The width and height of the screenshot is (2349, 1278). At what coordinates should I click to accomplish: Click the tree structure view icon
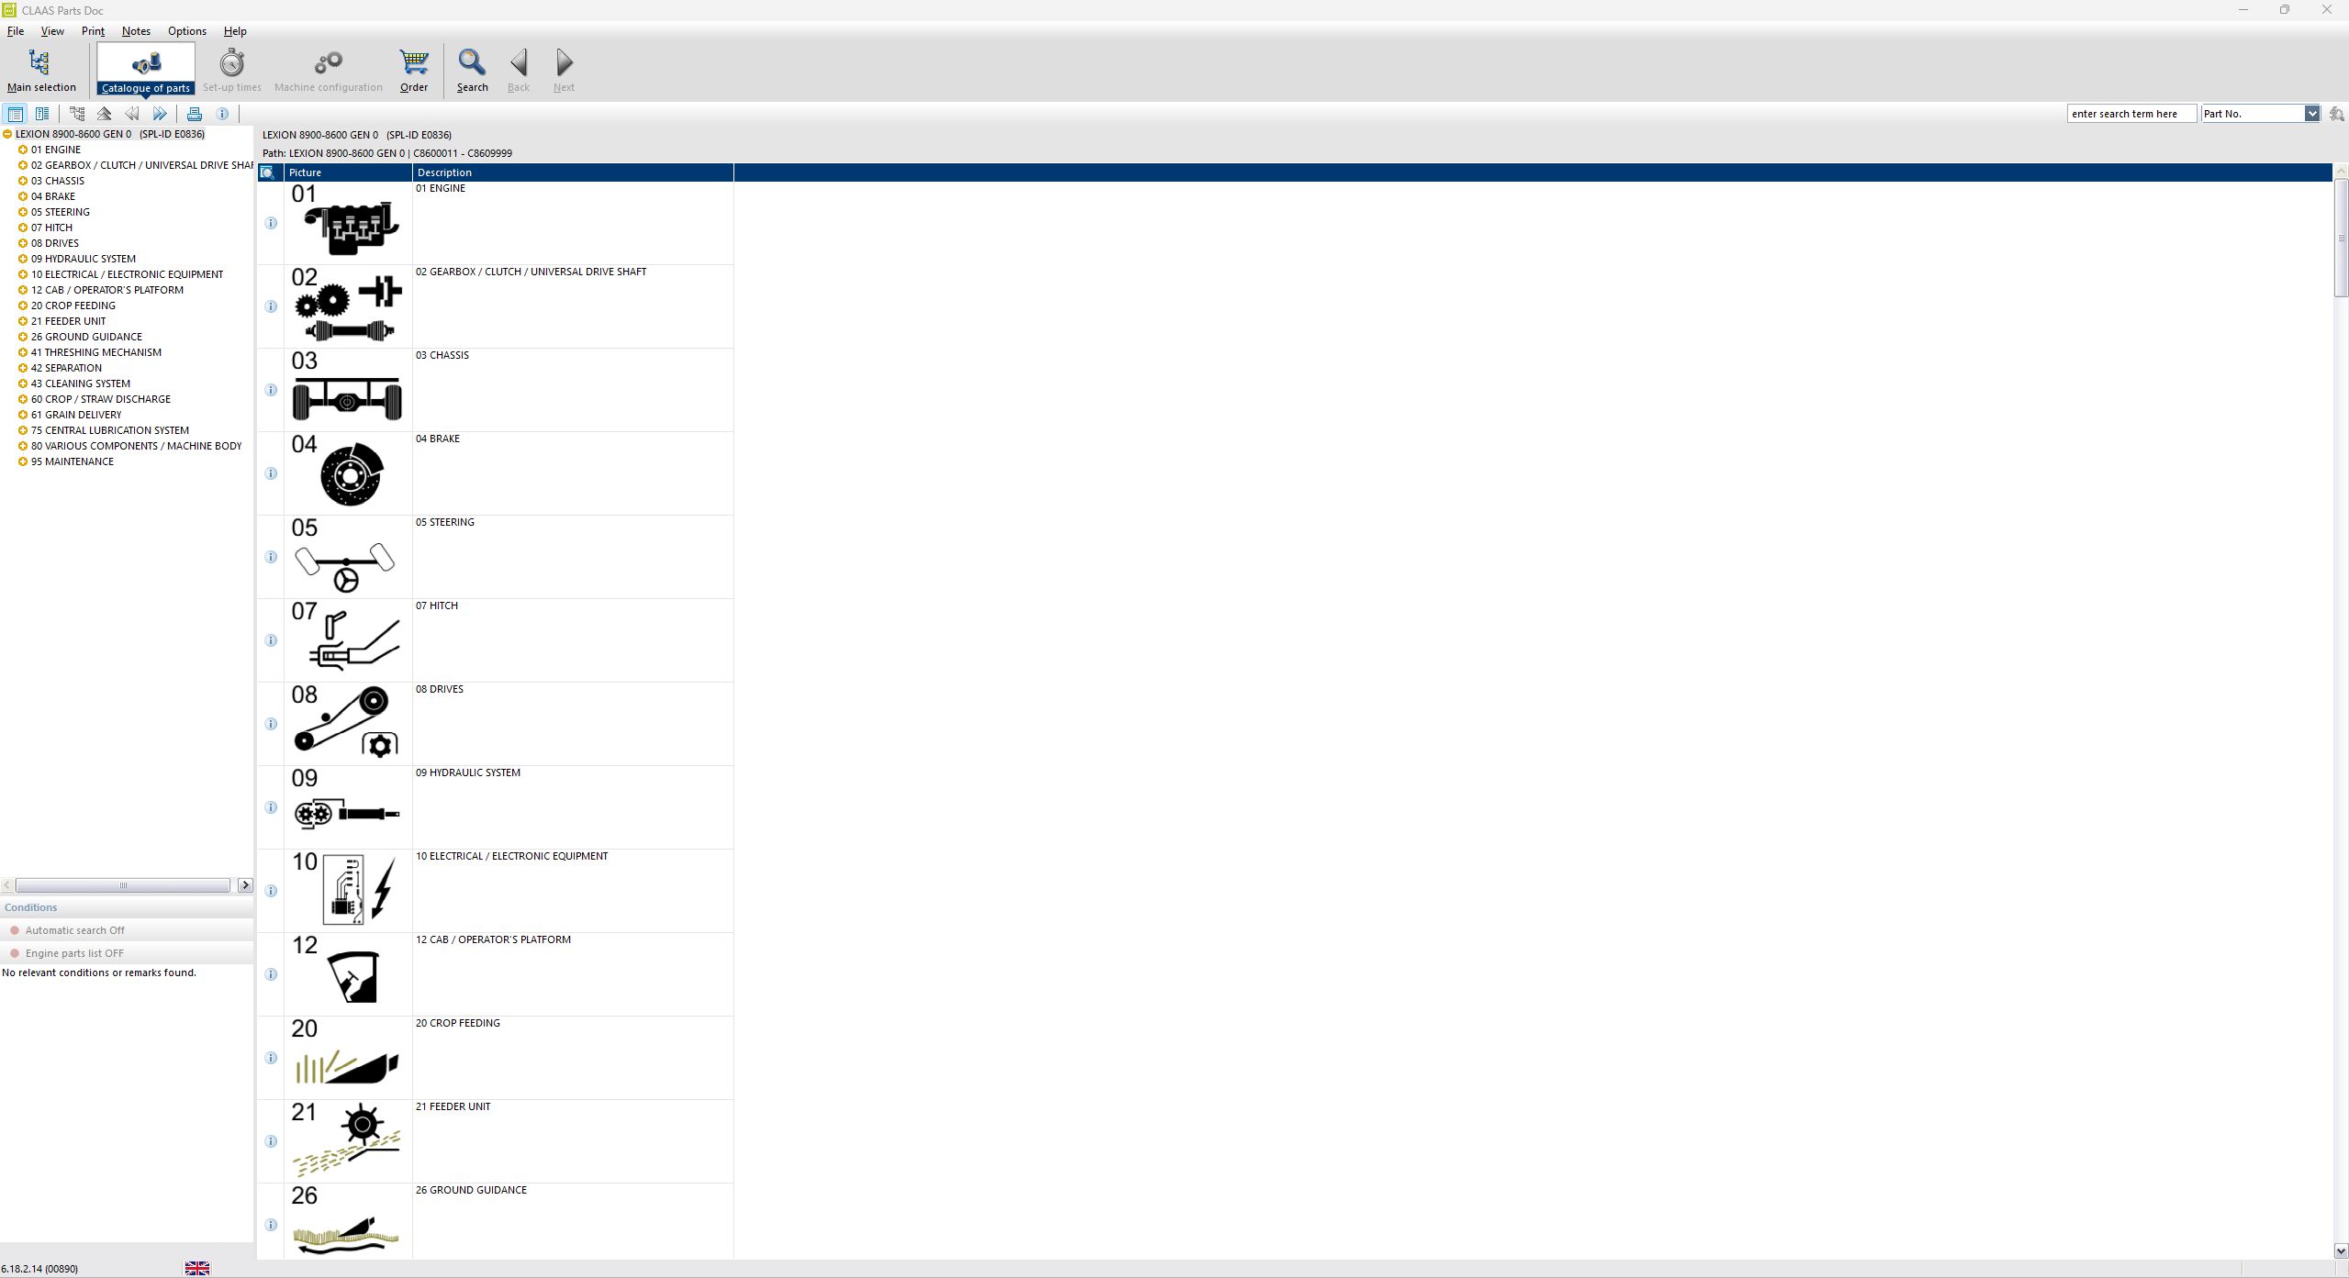pos(77,114)
